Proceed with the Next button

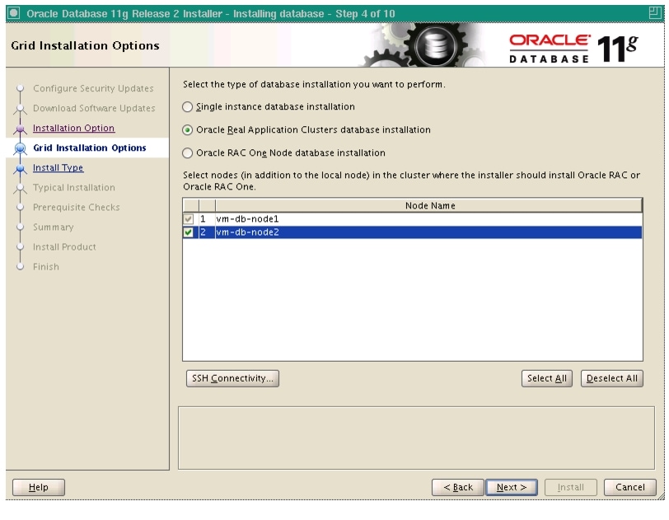[x=512, y=487]
